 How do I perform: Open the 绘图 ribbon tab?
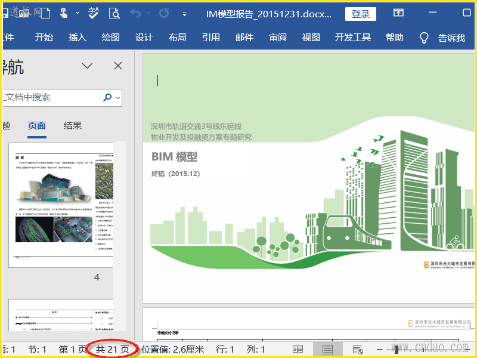click(111, 38)
